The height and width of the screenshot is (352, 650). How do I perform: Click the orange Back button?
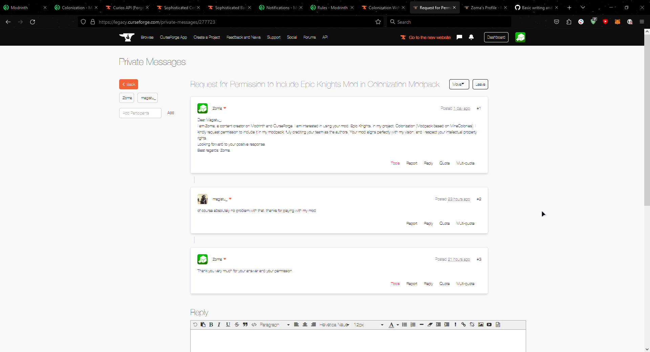tap(129, 84)
